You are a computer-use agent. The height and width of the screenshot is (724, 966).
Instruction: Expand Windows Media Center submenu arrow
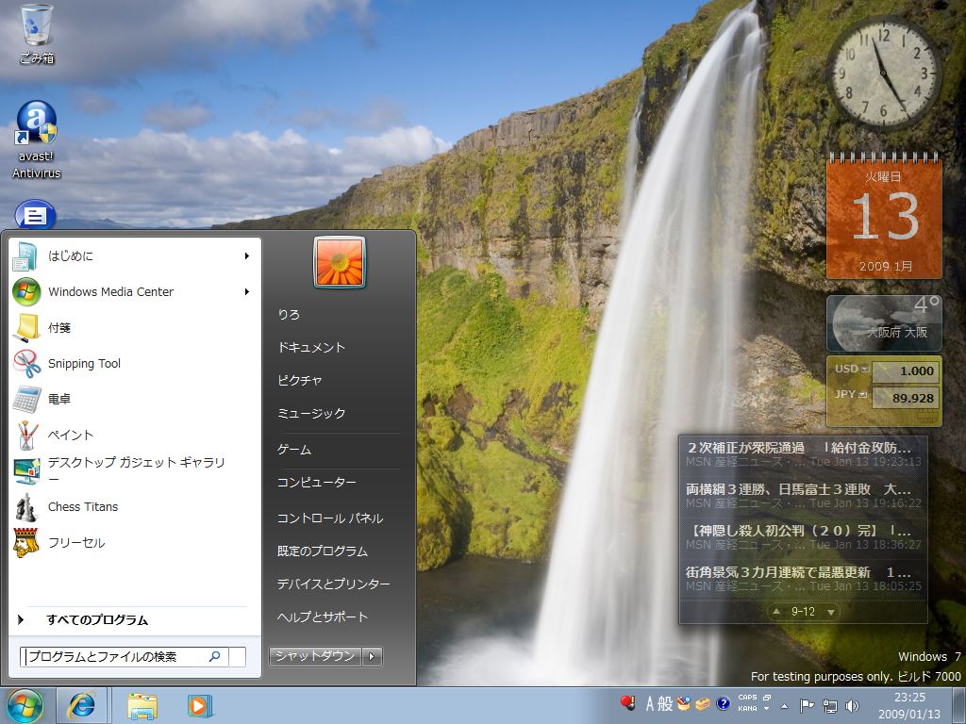pos(247,292)
